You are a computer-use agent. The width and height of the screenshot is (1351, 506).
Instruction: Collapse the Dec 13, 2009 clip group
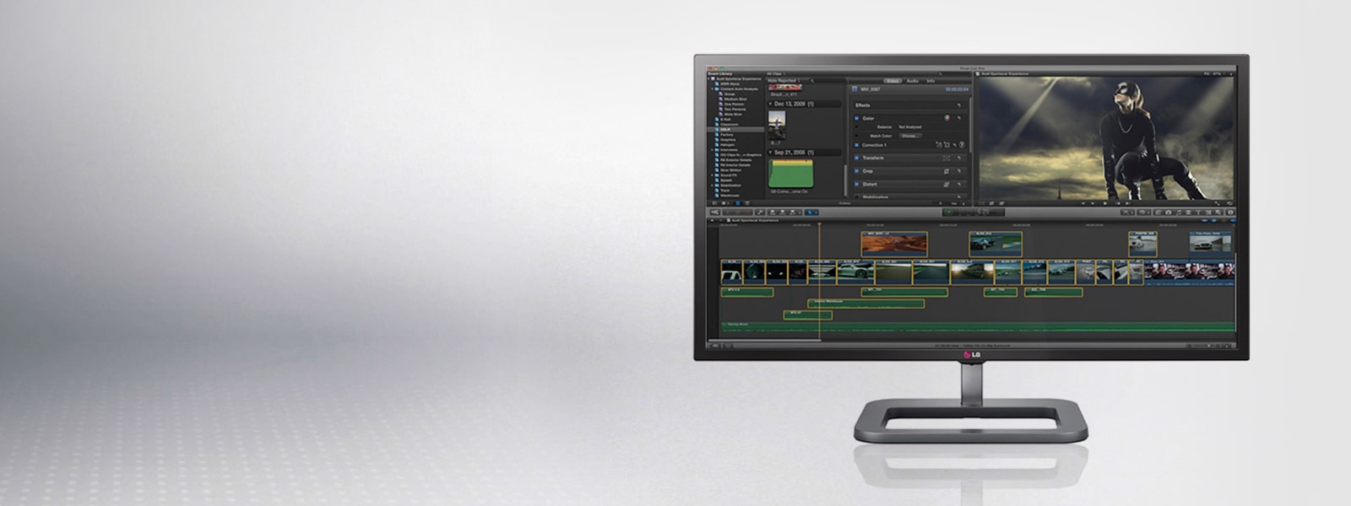(770, 104)
